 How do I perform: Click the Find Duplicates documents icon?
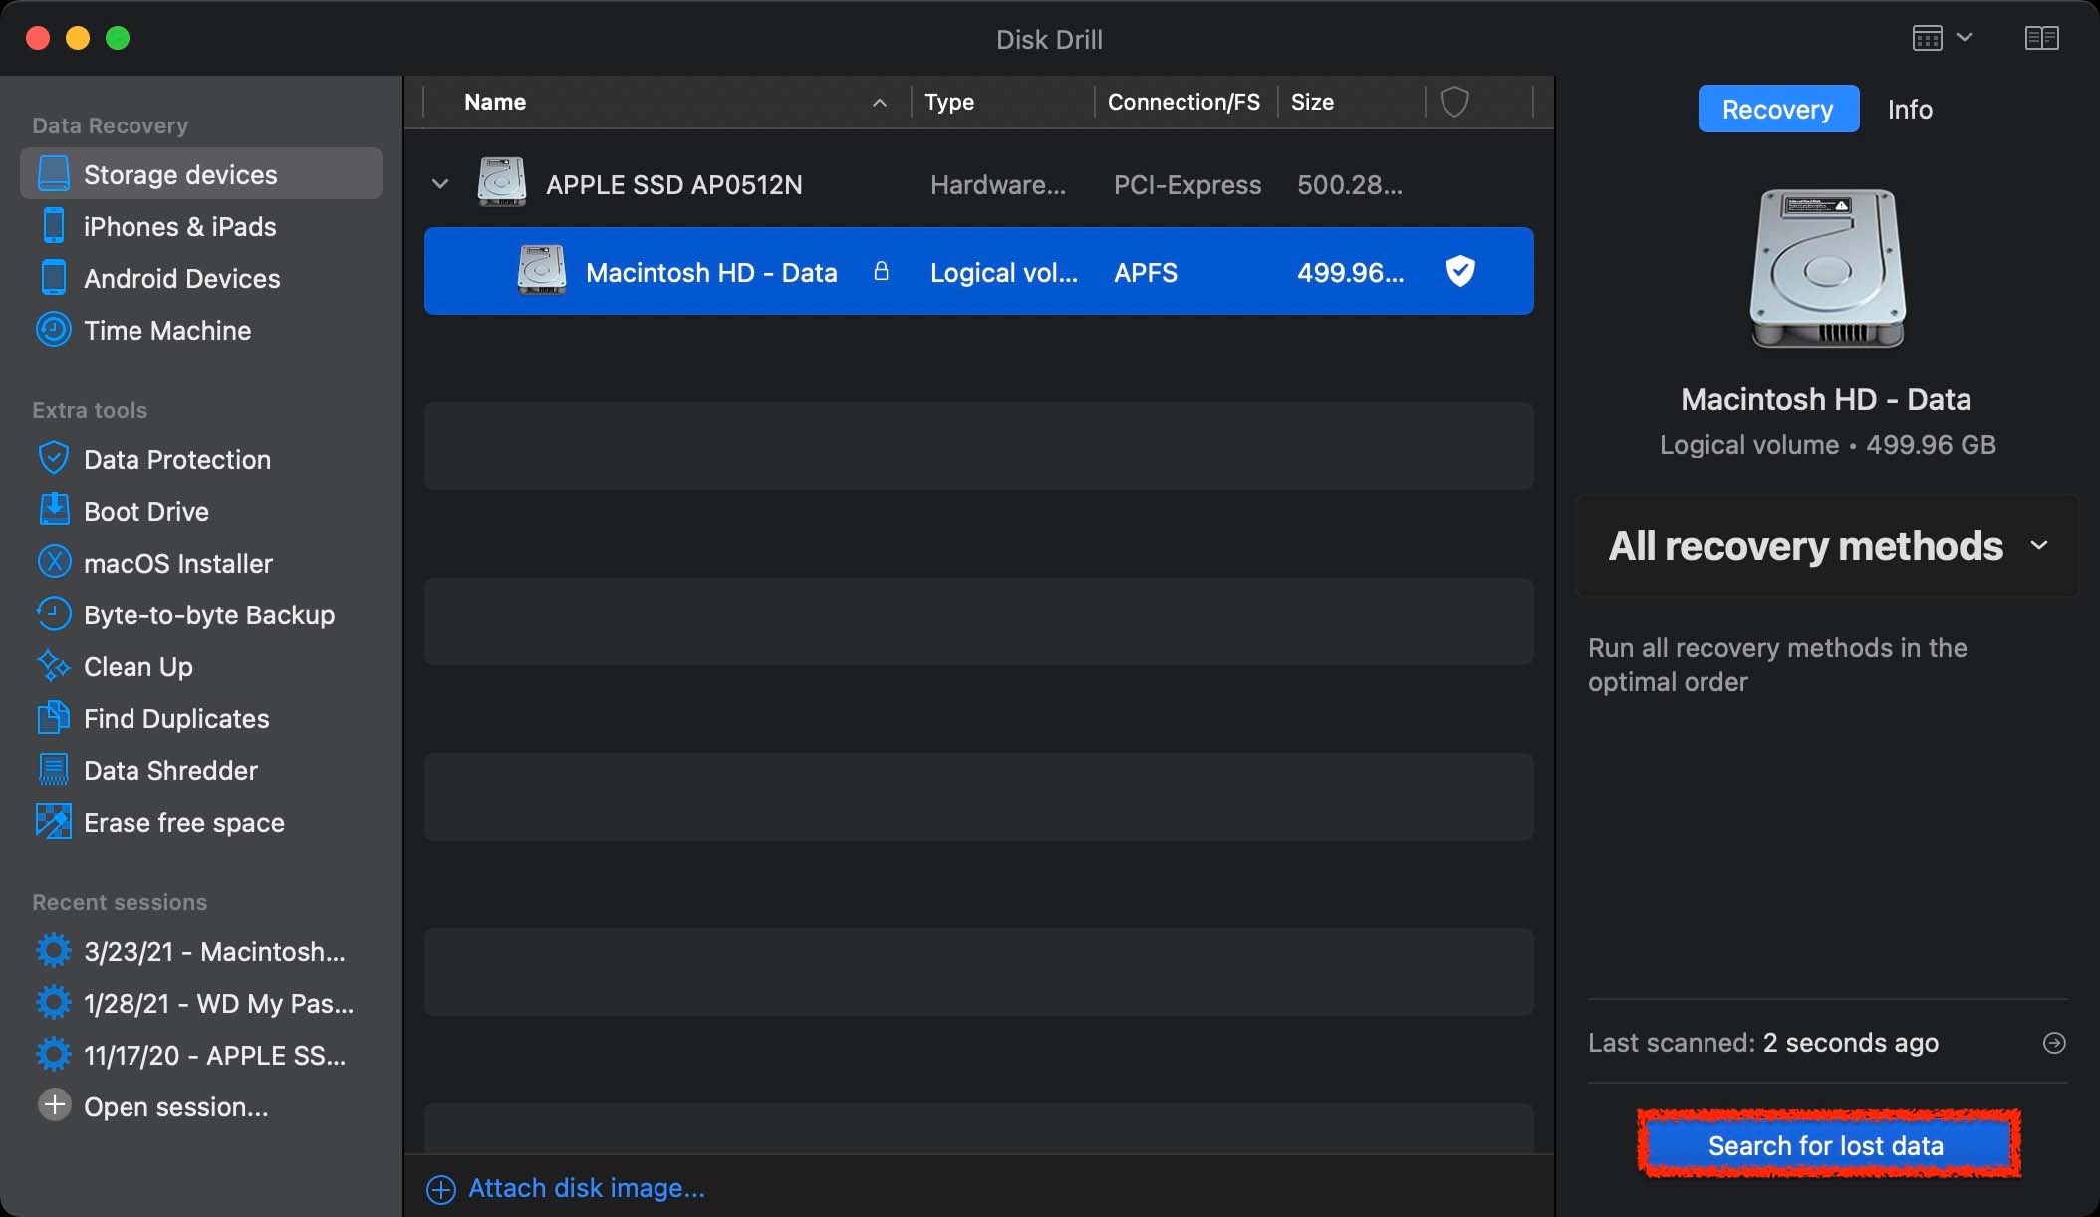point(54,718)
